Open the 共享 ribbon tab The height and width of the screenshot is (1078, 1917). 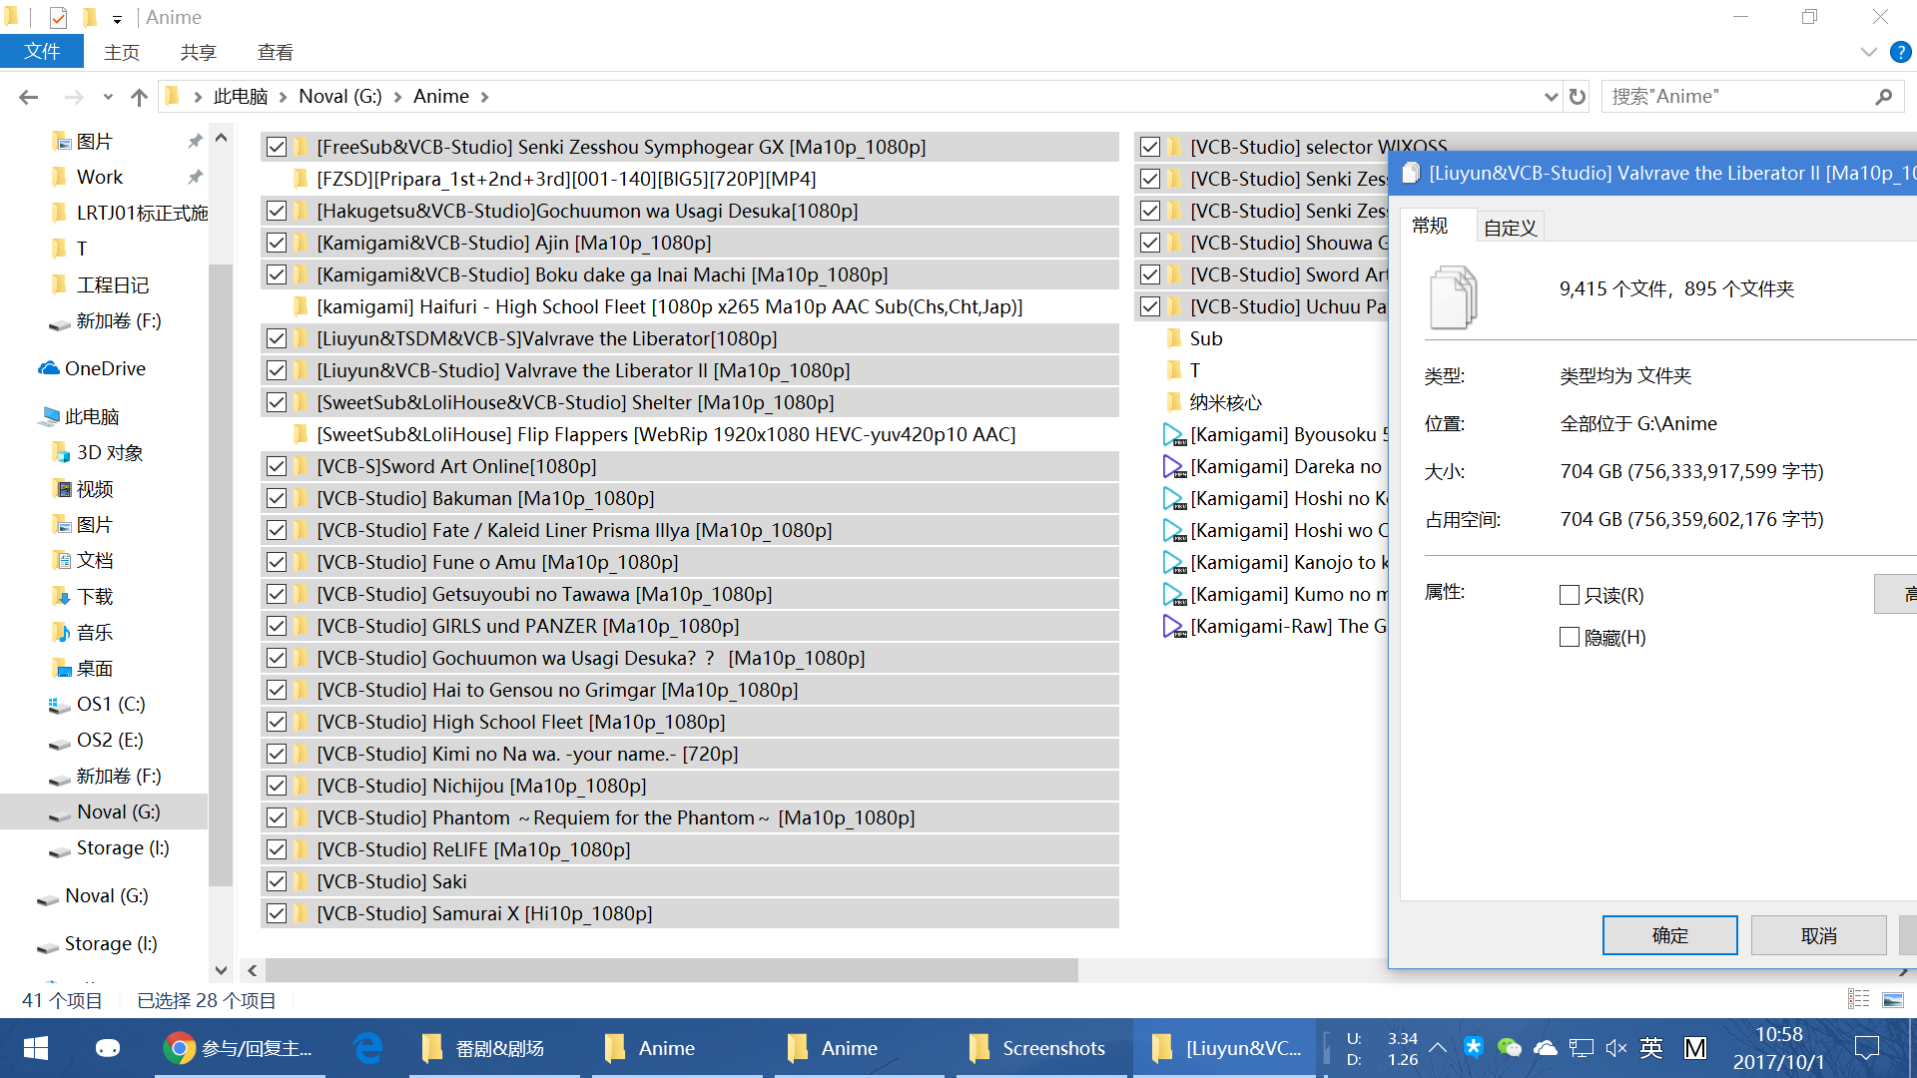[199, 52]
